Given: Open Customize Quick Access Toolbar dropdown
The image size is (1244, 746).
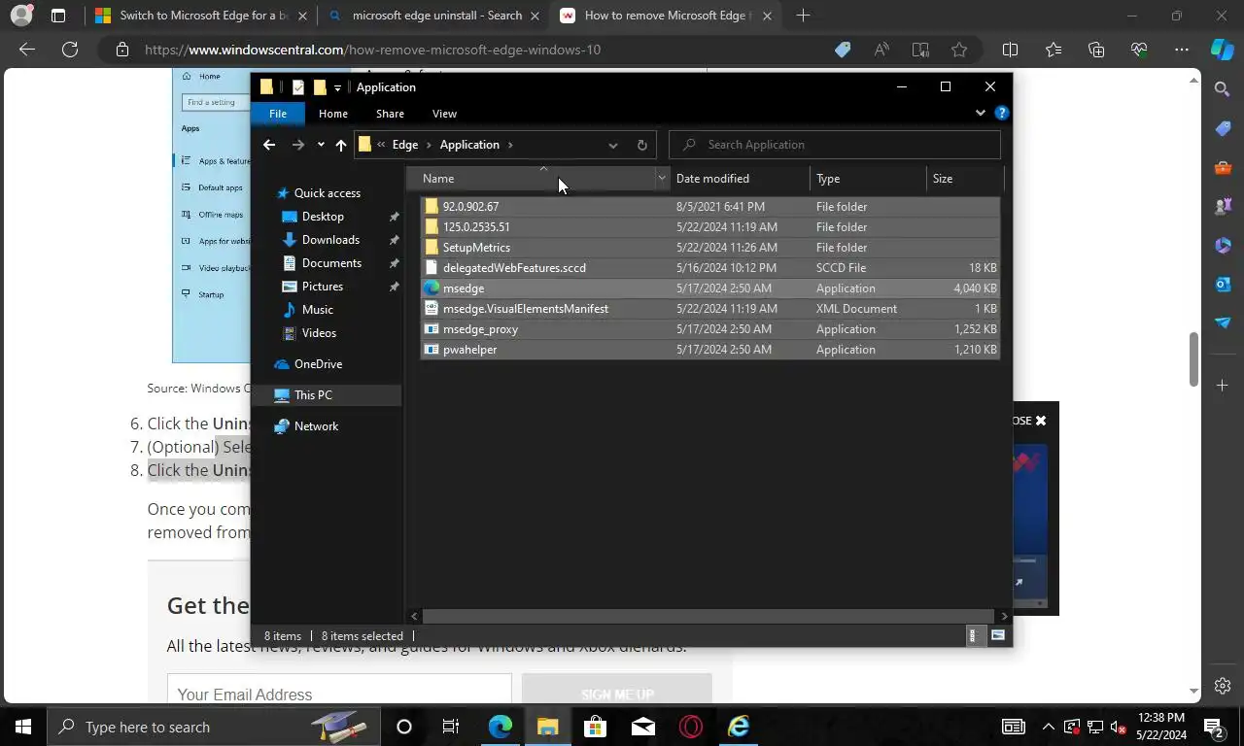Looking at the screenshot, I should (x=337, y=87).
